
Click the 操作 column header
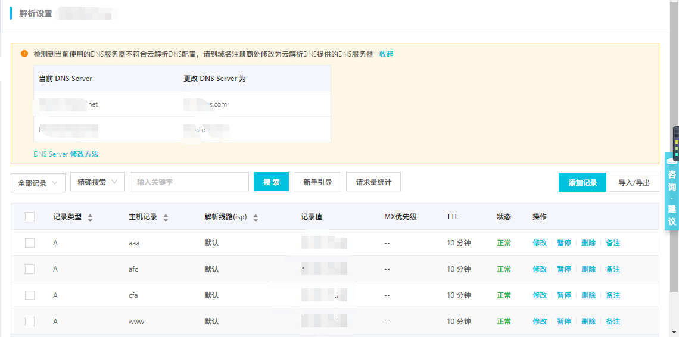540,217
